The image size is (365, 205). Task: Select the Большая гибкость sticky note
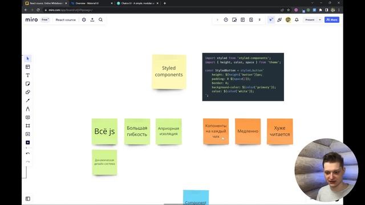point(137,132)
